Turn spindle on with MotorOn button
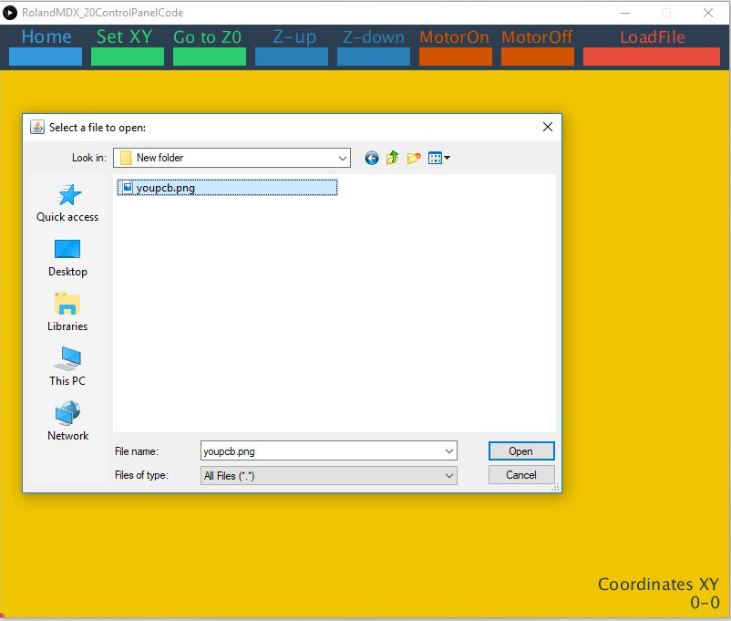 coord(456,56)
